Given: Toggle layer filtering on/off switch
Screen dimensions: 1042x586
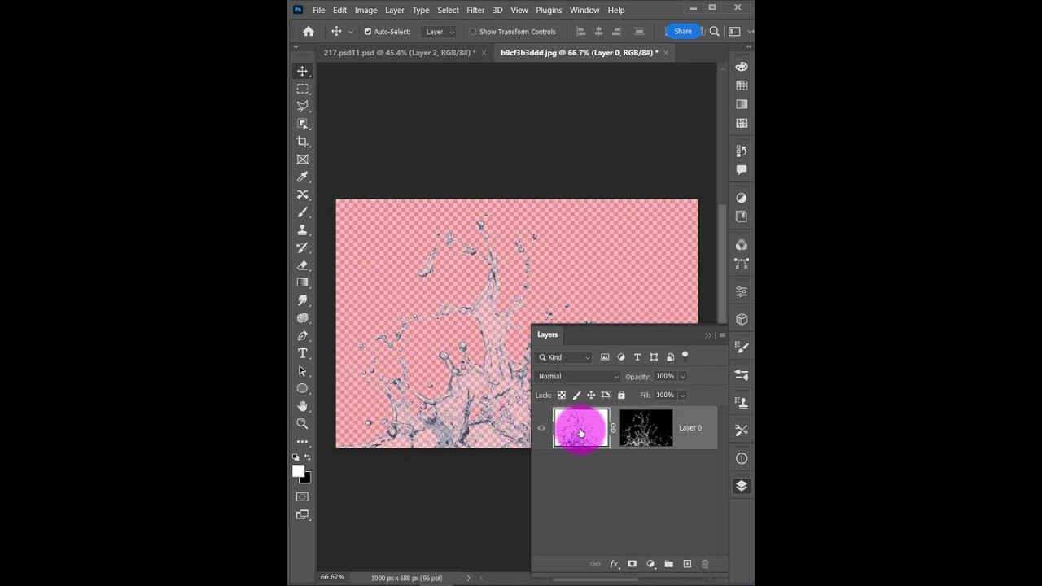Looking at the screenshot, I should coord(685,356).
